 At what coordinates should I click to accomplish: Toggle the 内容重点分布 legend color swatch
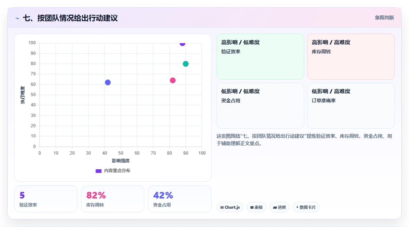pos(98,171)
